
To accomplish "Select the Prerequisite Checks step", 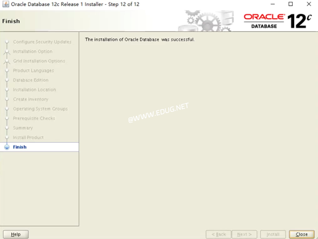I will coord(34,118).
